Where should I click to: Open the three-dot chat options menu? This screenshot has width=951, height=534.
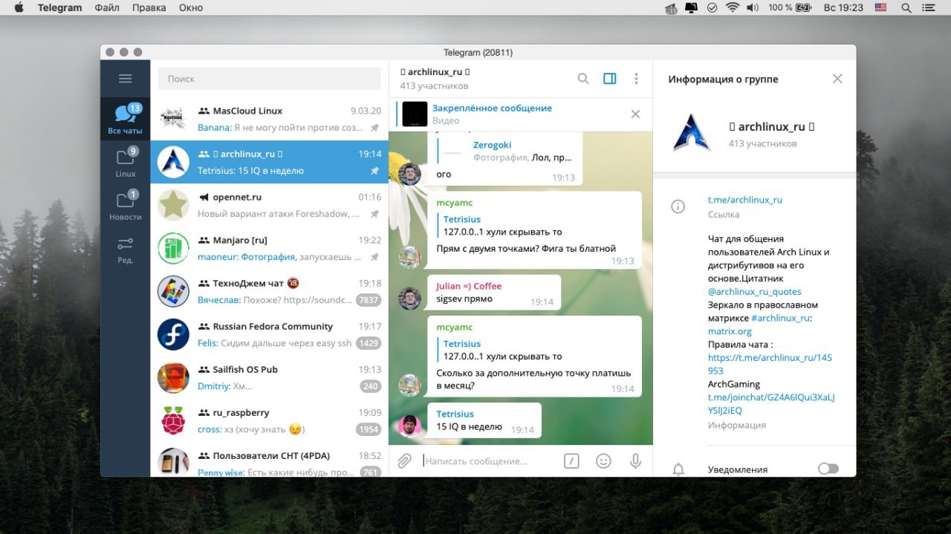(636, 79)
